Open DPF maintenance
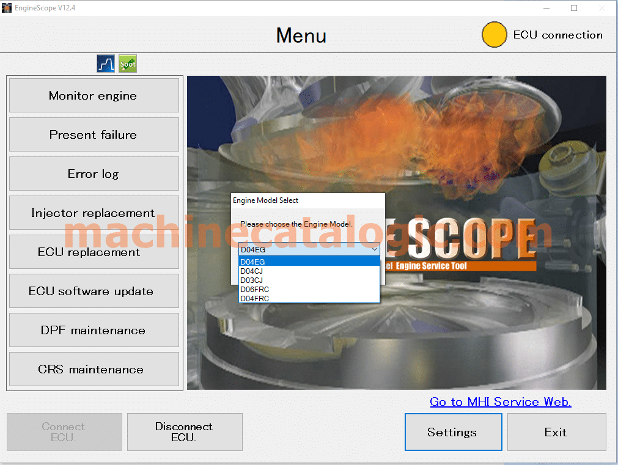The height and width of the screenshot is (465, 618). point(94,330)
